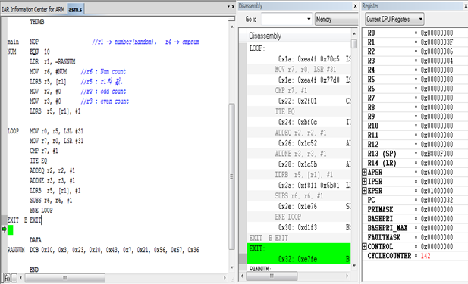The height and width of the screenshot is (284, 468).
Task: Open the Go to address dropdown arrow
Action: coord(309,20)
